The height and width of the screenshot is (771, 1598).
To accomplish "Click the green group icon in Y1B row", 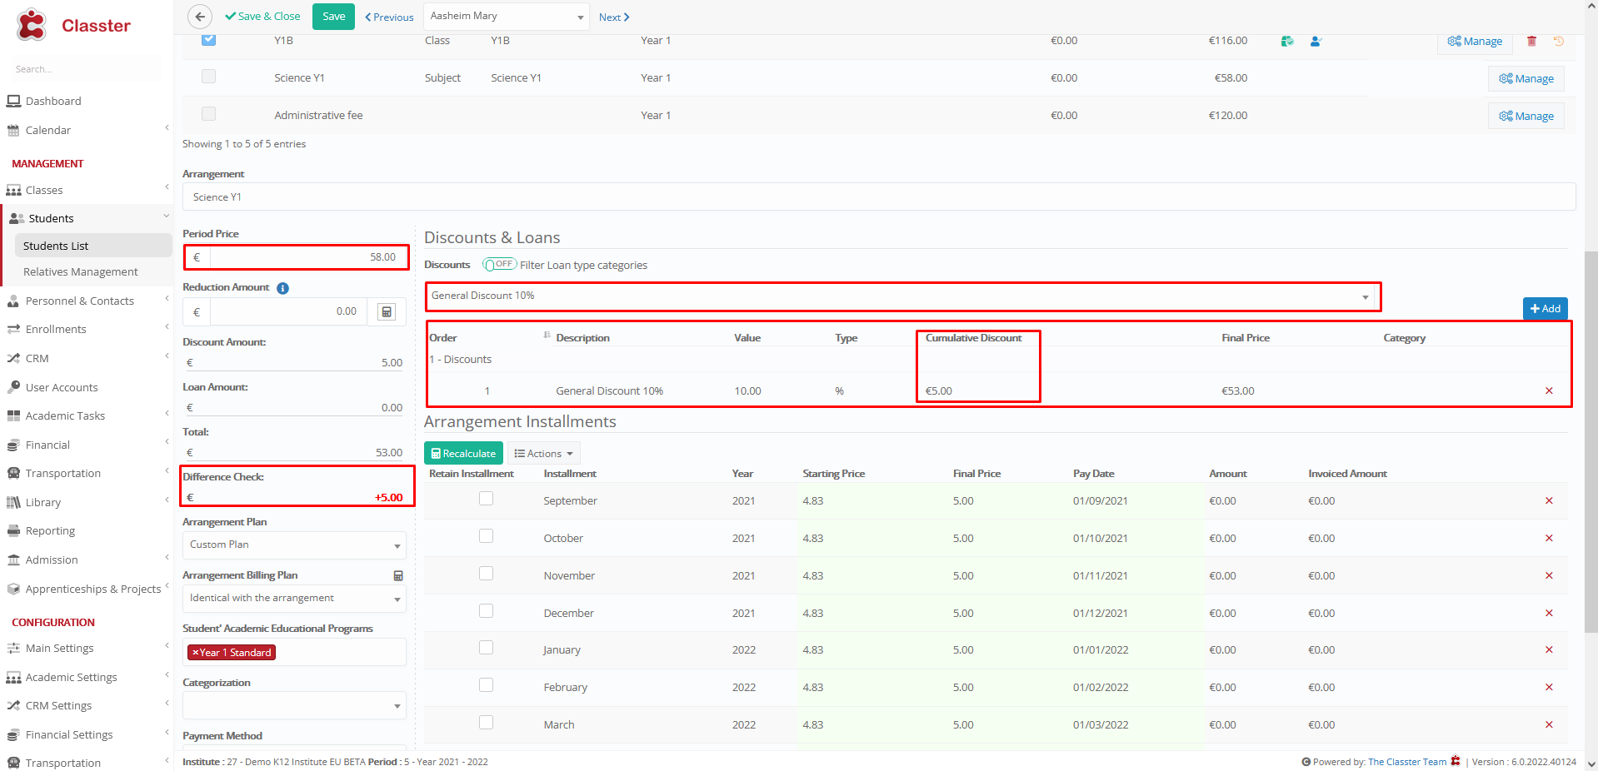I will pyautogui.click(x=1287, y=41).
